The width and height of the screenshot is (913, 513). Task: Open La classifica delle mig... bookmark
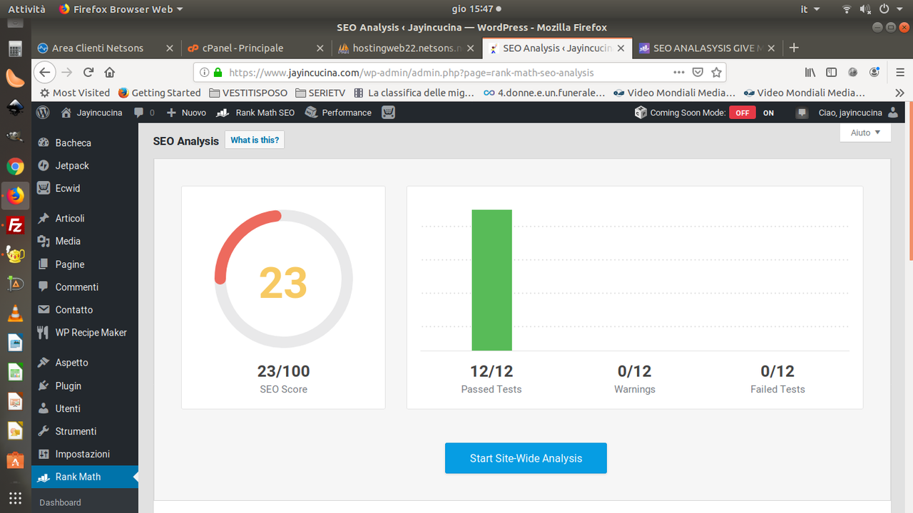[414, 93]
